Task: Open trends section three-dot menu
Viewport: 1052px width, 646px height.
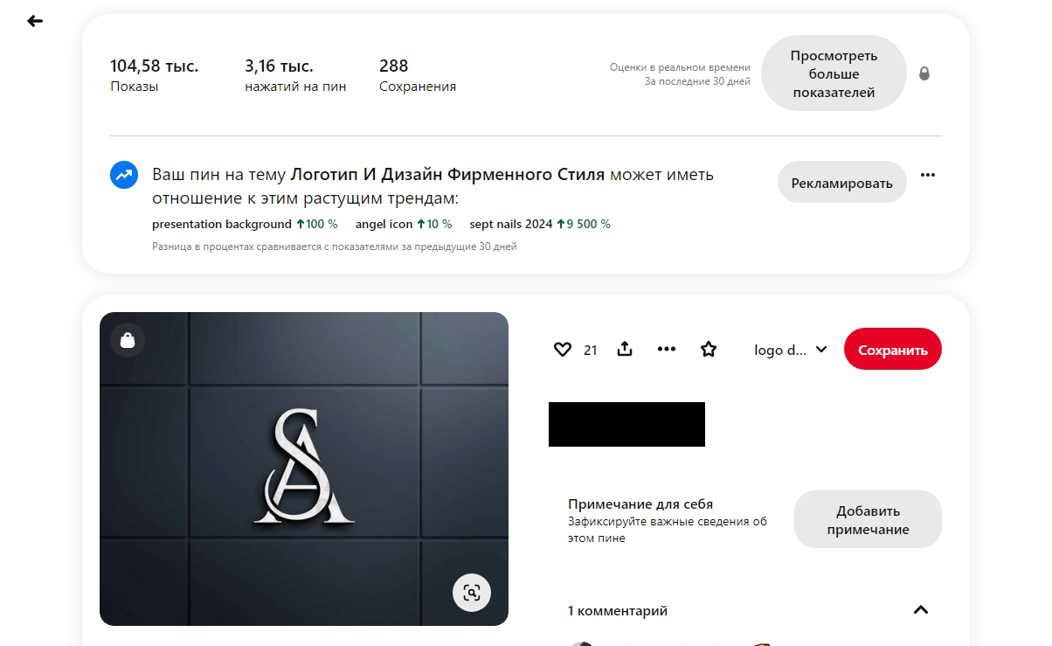Action: pyautogui.click(x=928, y=175)
